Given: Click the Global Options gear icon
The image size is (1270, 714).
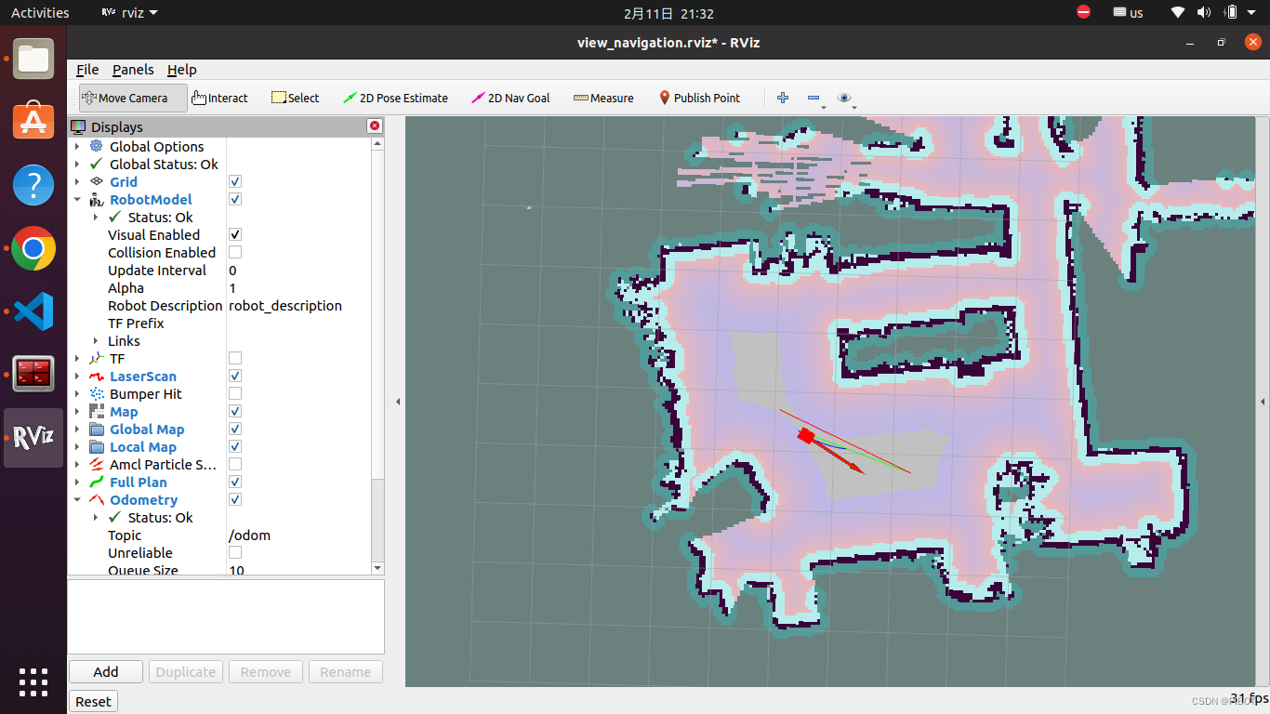Looking at the screenshot, I should [x=96, y=146].
